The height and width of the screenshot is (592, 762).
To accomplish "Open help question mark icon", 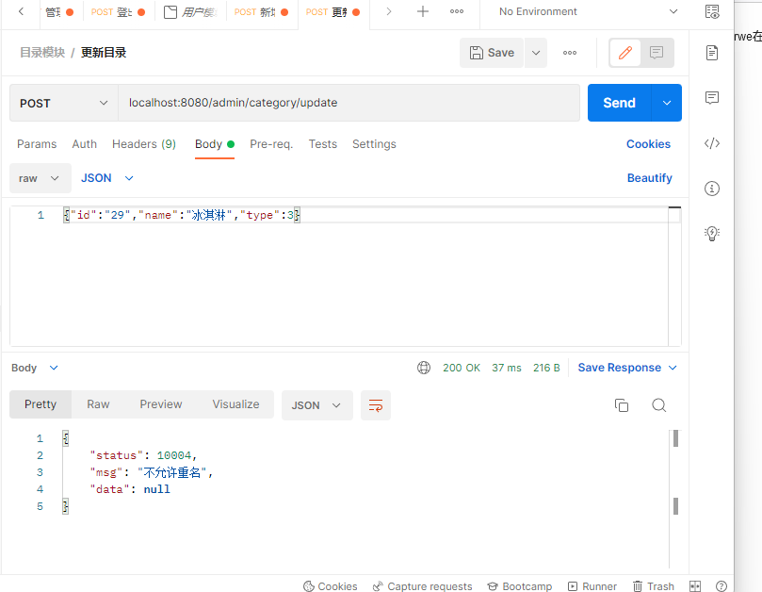I will (x=721, y=586).
